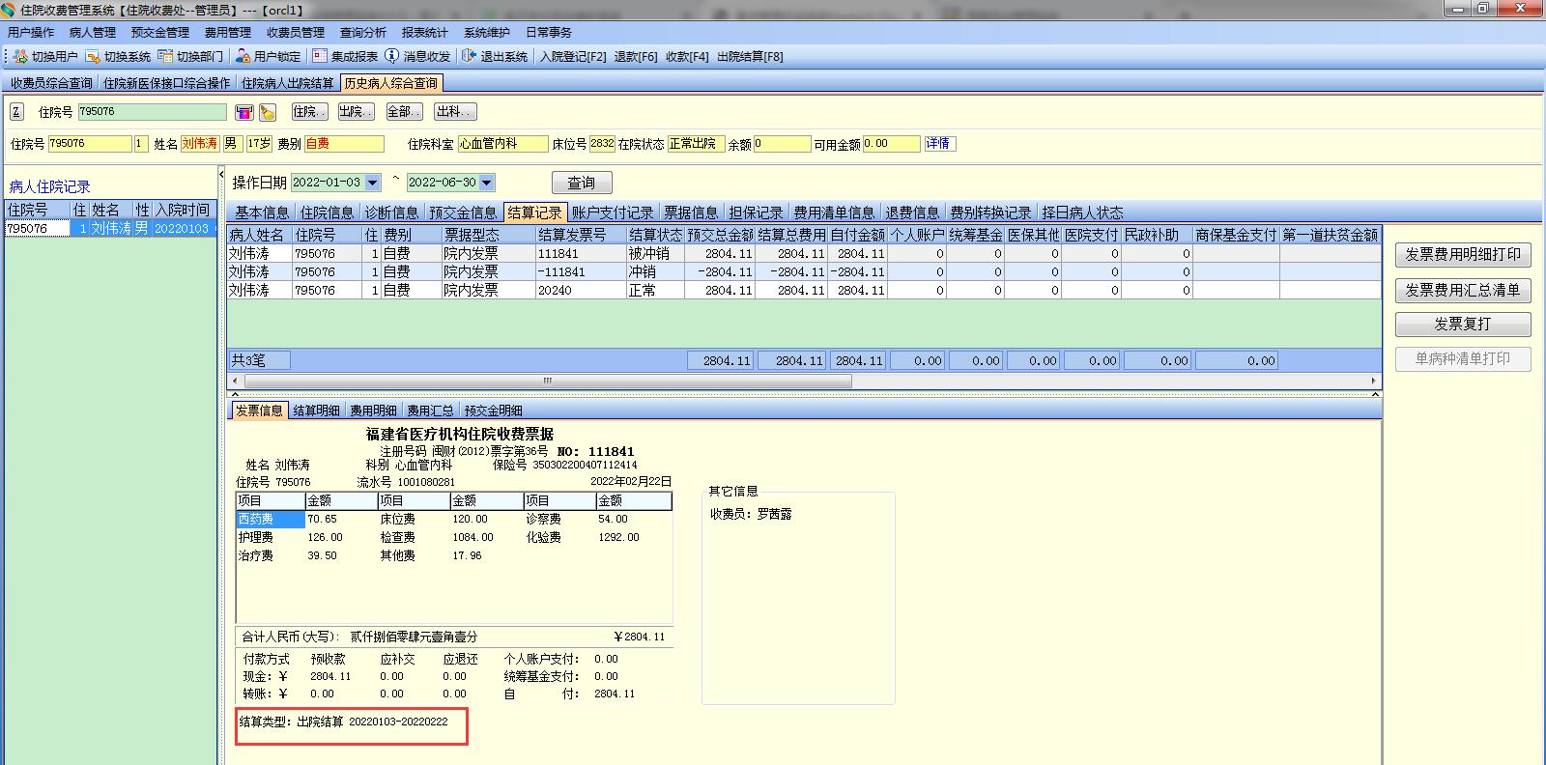Open the 系统维护 menu

coord(487,33)
